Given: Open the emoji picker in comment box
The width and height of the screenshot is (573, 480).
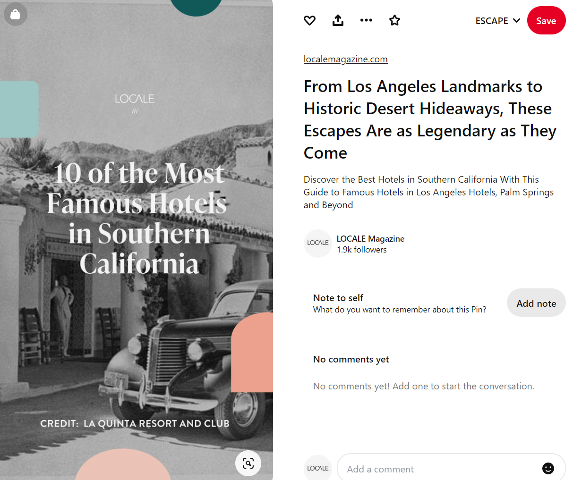Looking at the screenshot, I should tap(548, 468).
